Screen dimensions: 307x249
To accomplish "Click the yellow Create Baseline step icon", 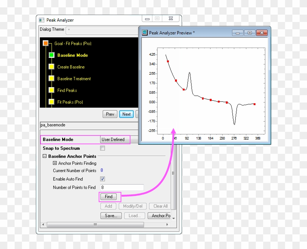I will pos(52,67).
